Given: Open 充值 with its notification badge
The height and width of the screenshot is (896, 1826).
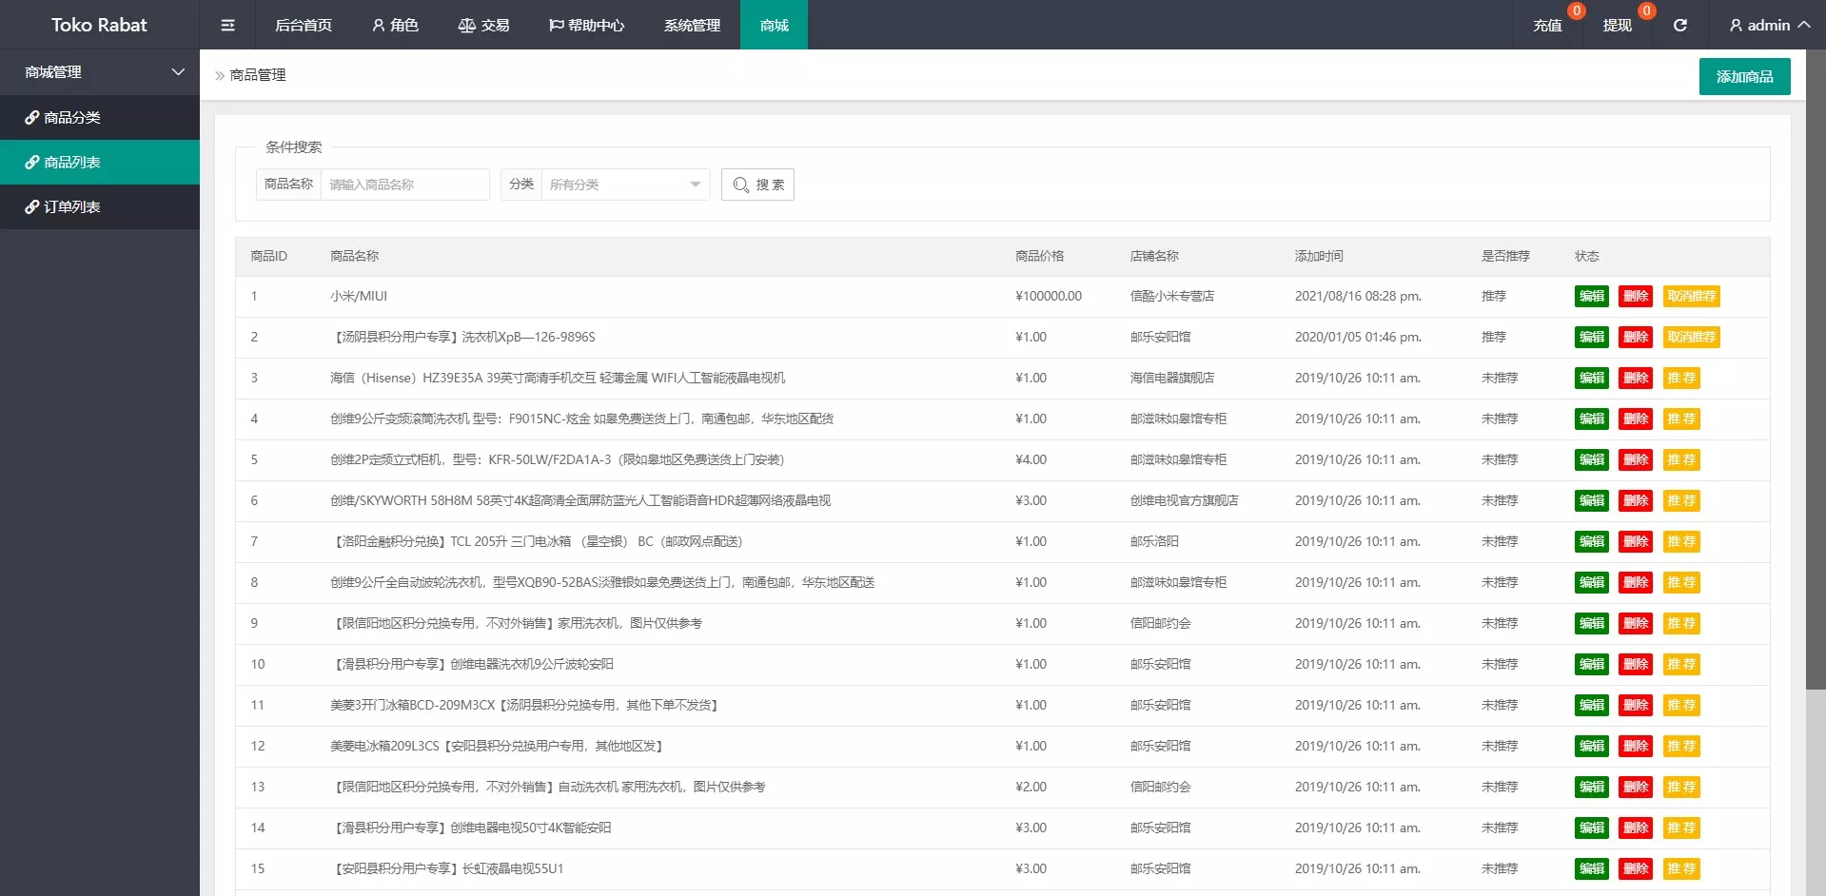Looking at the screenshot, I should tap(1547, 25).
